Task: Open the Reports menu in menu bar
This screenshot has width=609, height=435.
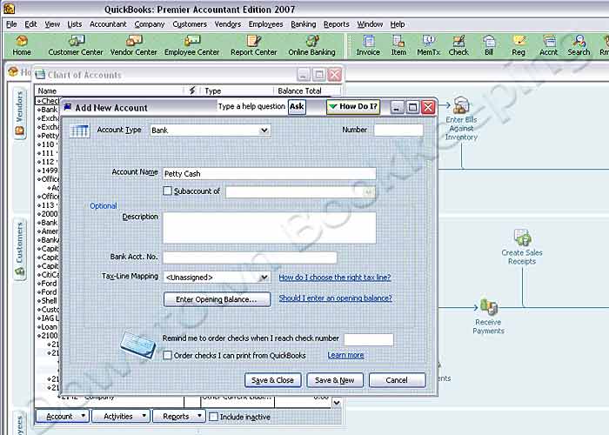Action: click(x=337, y=24)
